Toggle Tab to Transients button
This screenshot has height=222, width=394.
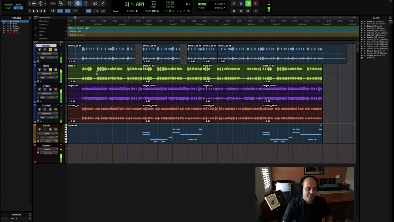click(53, 11)
